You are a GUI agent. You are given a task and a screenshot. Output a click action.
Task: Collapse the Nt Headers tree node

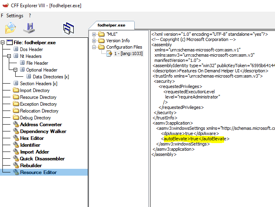pos(10,56)
